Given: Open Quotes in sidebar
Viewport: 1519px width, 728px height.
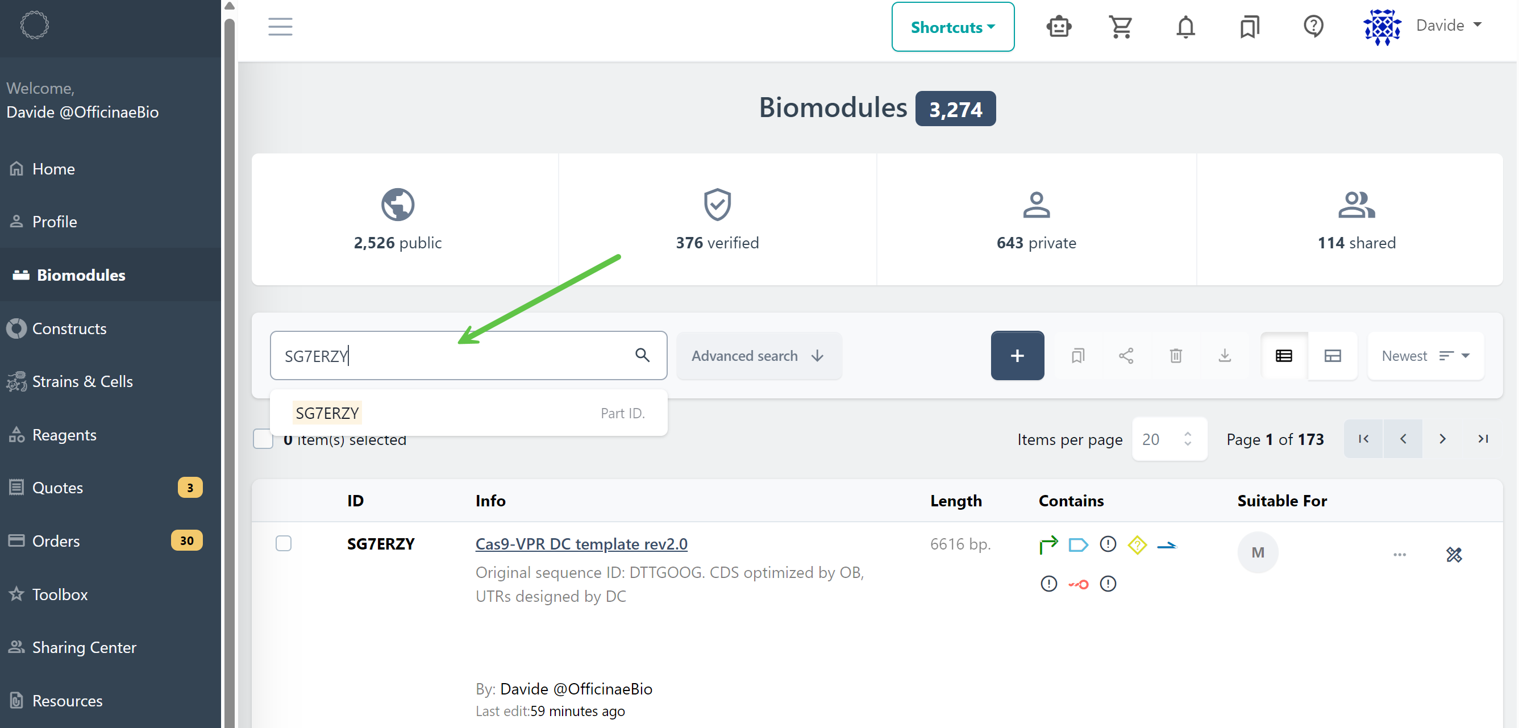Looking at the screenshot, I should 111,488.
